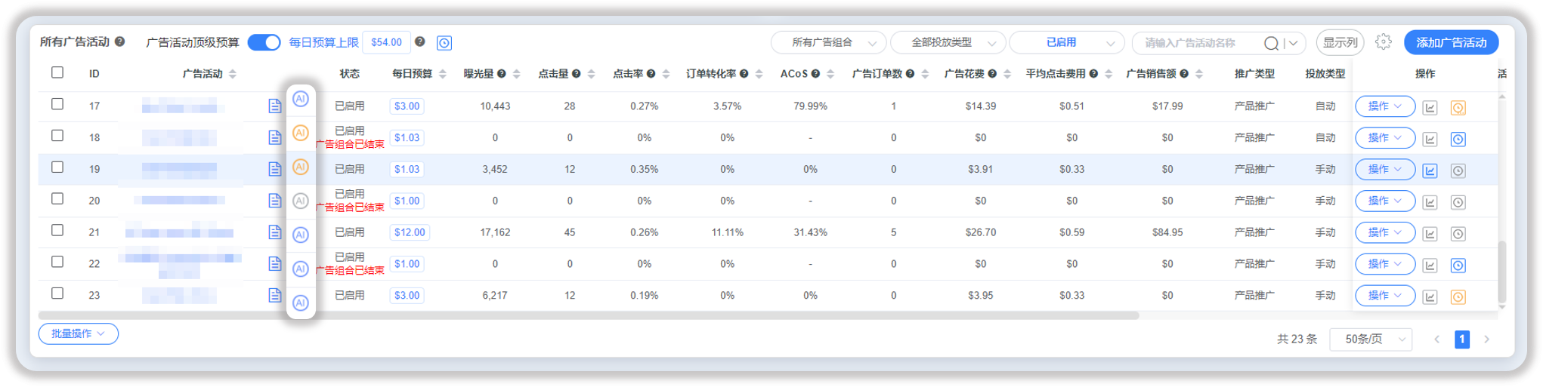Sort by ACoS column
This screenshot has width=1543, height=387.
[x=830, y=74]
